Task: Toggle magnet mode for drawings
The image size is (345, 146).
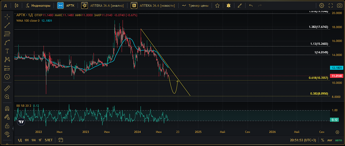Action: click(7, 108)
